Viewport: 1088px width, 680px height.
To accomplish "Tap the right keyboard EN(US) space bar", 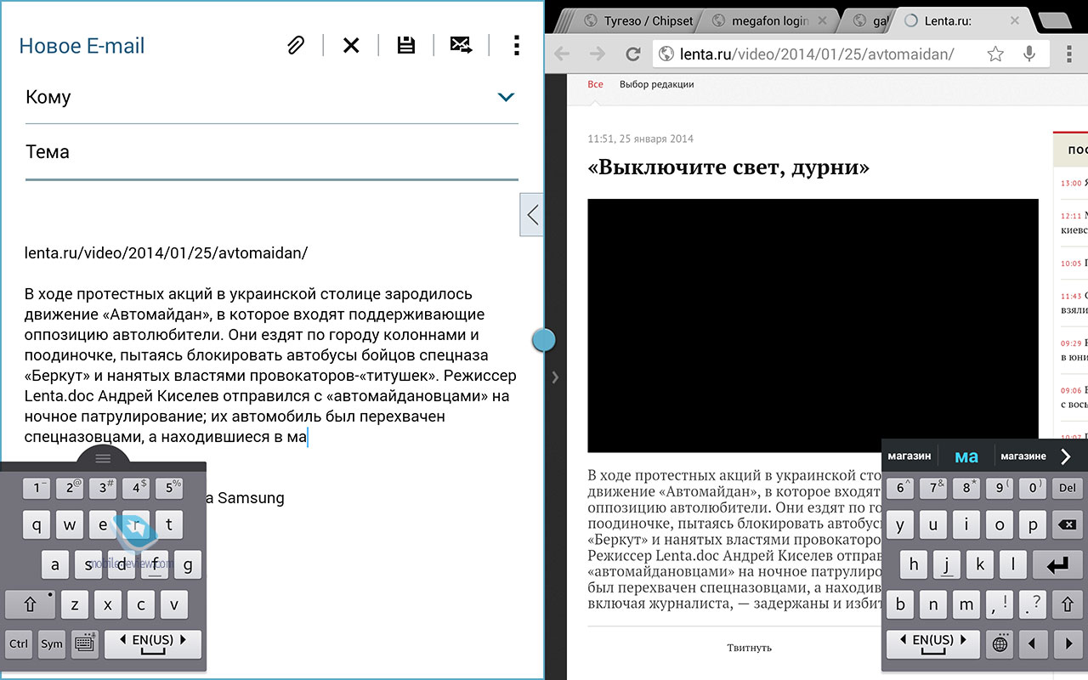I will (932, 644).
